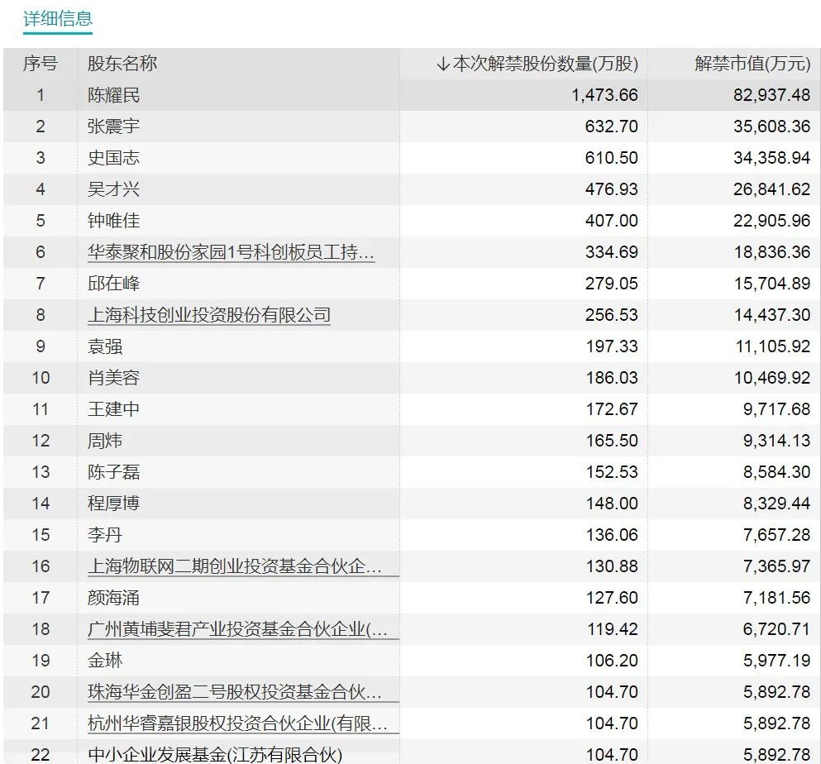
Task: Select the row for 陈耀民
Action: pyautogui.click(x=412, y=95)
